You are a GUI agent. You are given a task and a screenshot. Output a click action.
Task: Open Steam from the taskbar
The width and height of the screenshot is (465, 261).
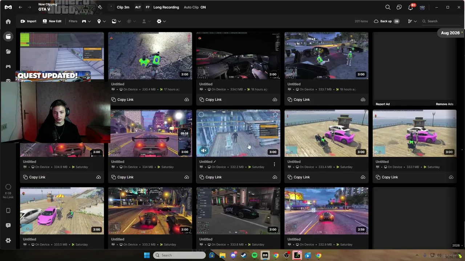click(x=244, y=255)
